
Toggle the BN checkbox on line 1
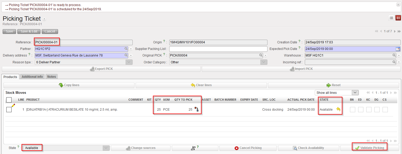352,110
